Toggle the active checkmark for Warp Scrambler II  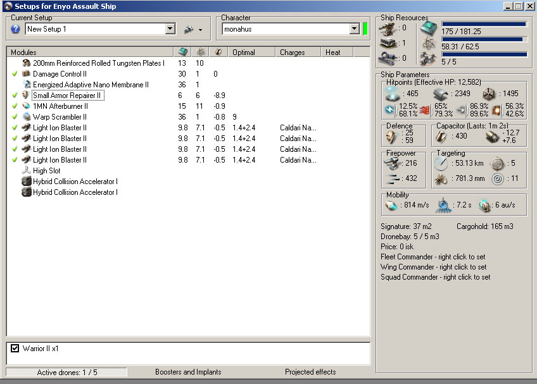click(15, 117)
